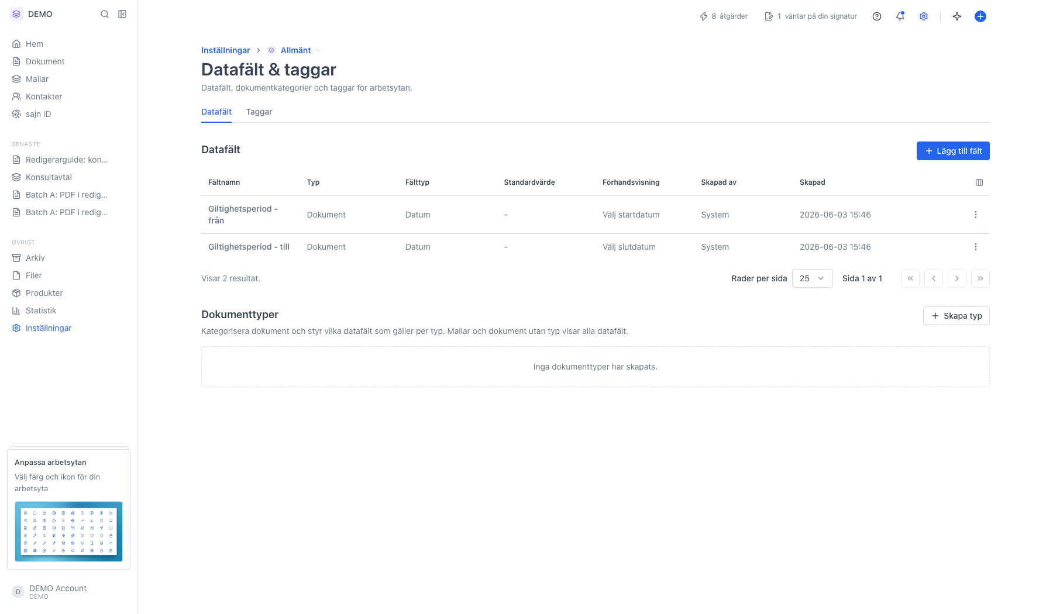Open recent item Redigerarguide: kon...
This screenshot has height=614, width=1053.
[68, 160]
